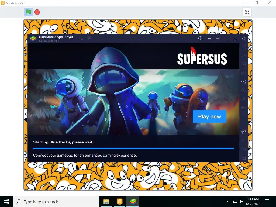The height and width of the screenshot is (207, 276).
Task: Collapse the BlueStacks sidebar with double chevron
Action: click(244, 39)
